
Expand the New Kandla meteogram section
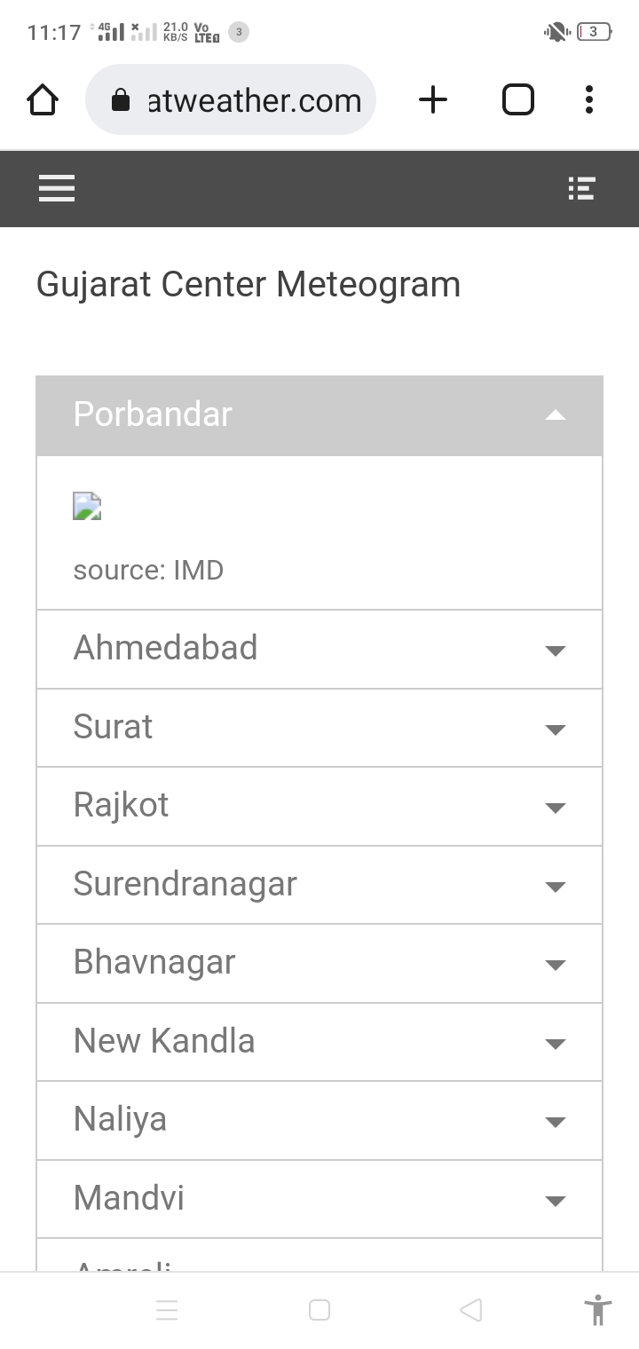coord(319,1042)
